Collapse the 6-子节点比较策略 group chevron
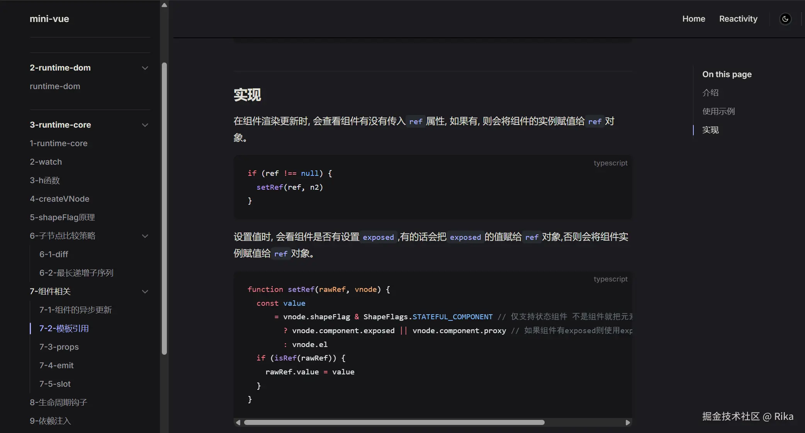 (145, 236)
